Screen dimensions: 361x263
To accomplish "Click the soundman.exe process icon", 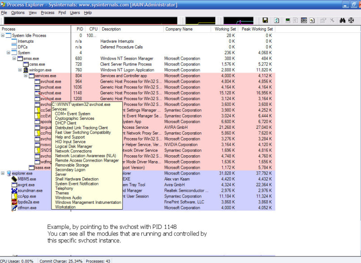I will (14, 191).
